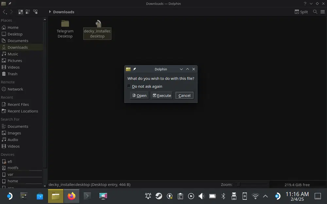The height and width of the screenshot is (204, 327).
Task: Open battery status in tray
Action: click(213, 196)
